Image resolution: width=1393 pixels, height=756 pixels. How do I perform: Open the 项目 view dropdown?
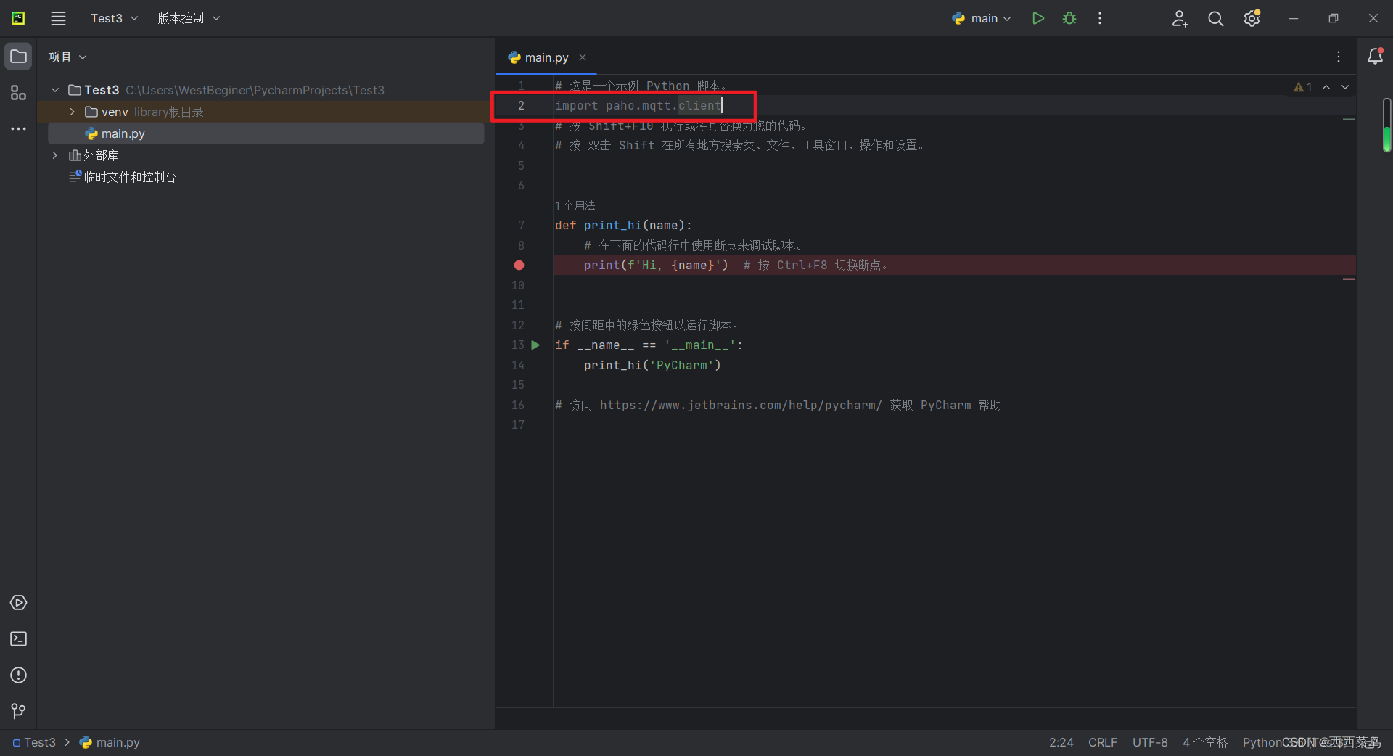(67, 57)
